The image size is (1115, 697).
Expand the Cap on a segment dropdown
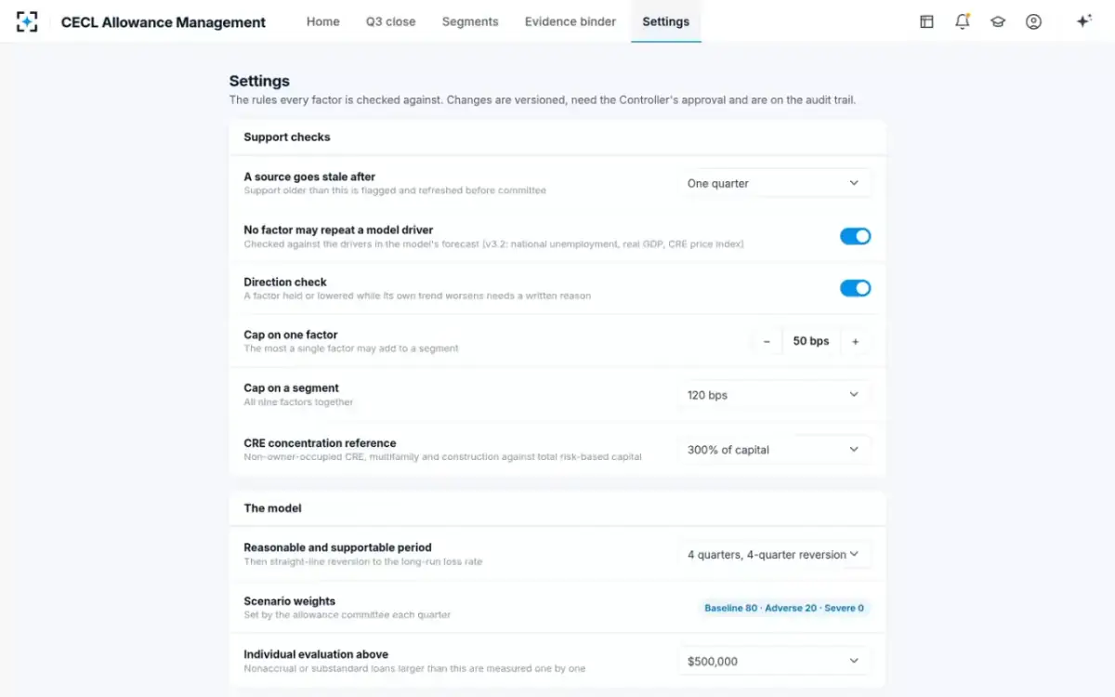(773, 395)
